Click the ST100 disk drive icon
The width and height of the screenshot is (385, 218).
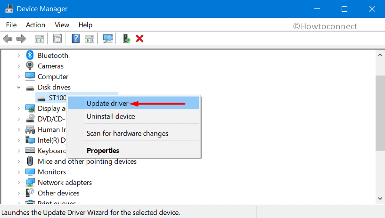tap(41, 99)
